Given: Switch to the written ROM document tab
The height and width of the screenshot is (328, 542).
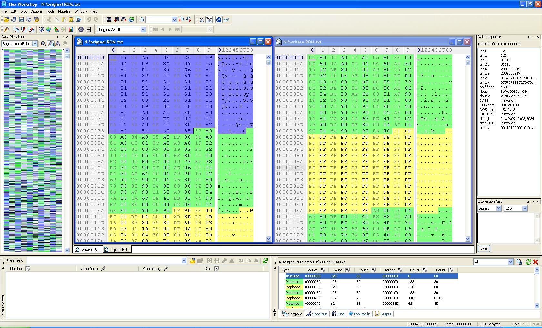Looking at the screenshot, I should pyautogui.click(x=88, y=249).
